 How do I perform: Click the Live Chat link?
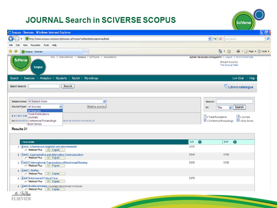[238, 78]
